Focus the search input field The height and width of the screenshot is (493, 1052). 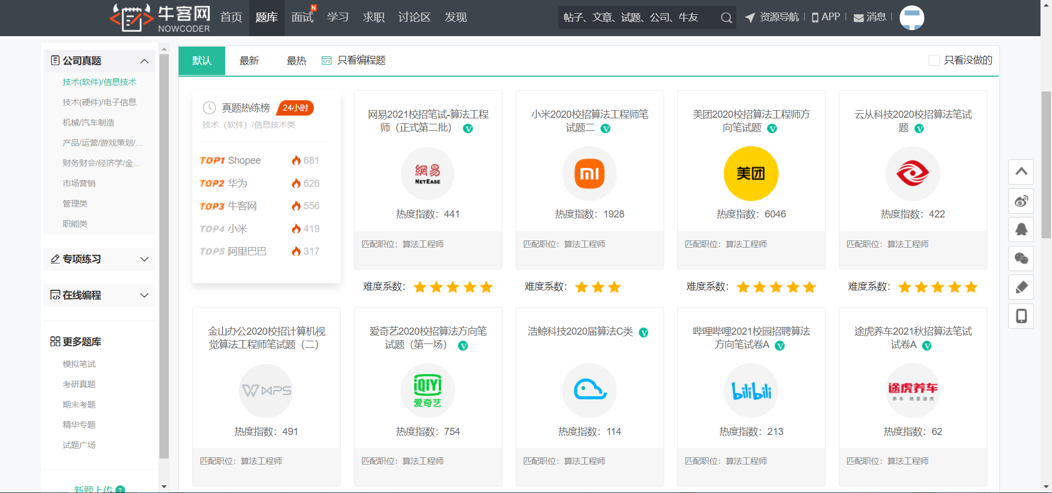point(638,18)
